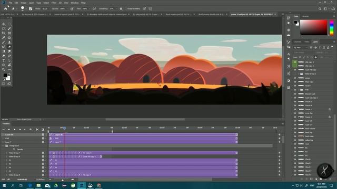Switch to the Libraries tab

[305, 16]
